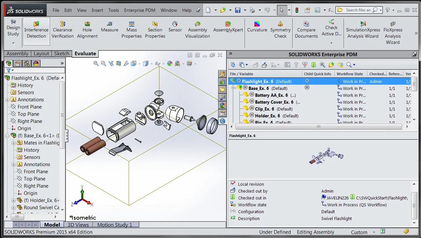Show Curvature display

pyautogui.click(x=257, y=27)
